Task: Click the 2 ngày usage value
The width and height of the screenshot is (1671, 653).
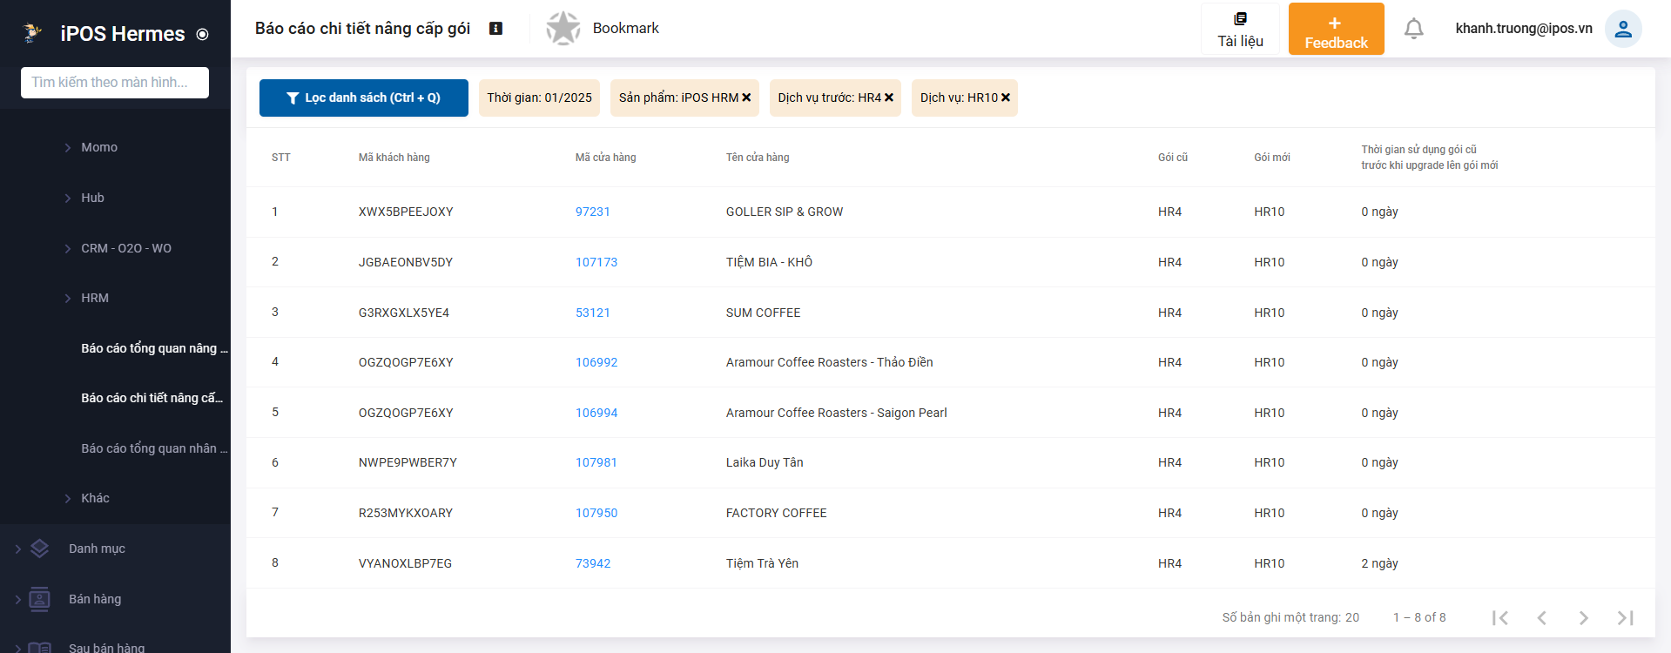Action: (x=1379, y=563)
